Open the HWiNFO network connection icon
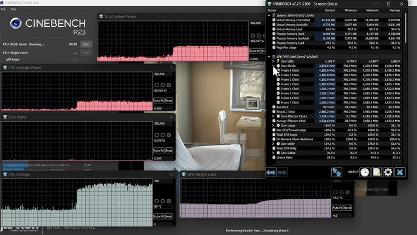This screenshot has width=417, height=235. point(336,172)
